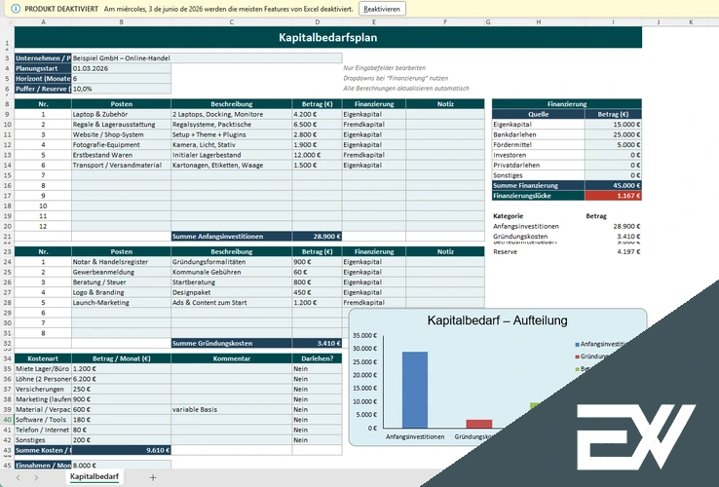Screen dimensions: 719x487
Task: Click the Summe Gründungskosten total 3.410 €
Action: (x=317, y=344)
